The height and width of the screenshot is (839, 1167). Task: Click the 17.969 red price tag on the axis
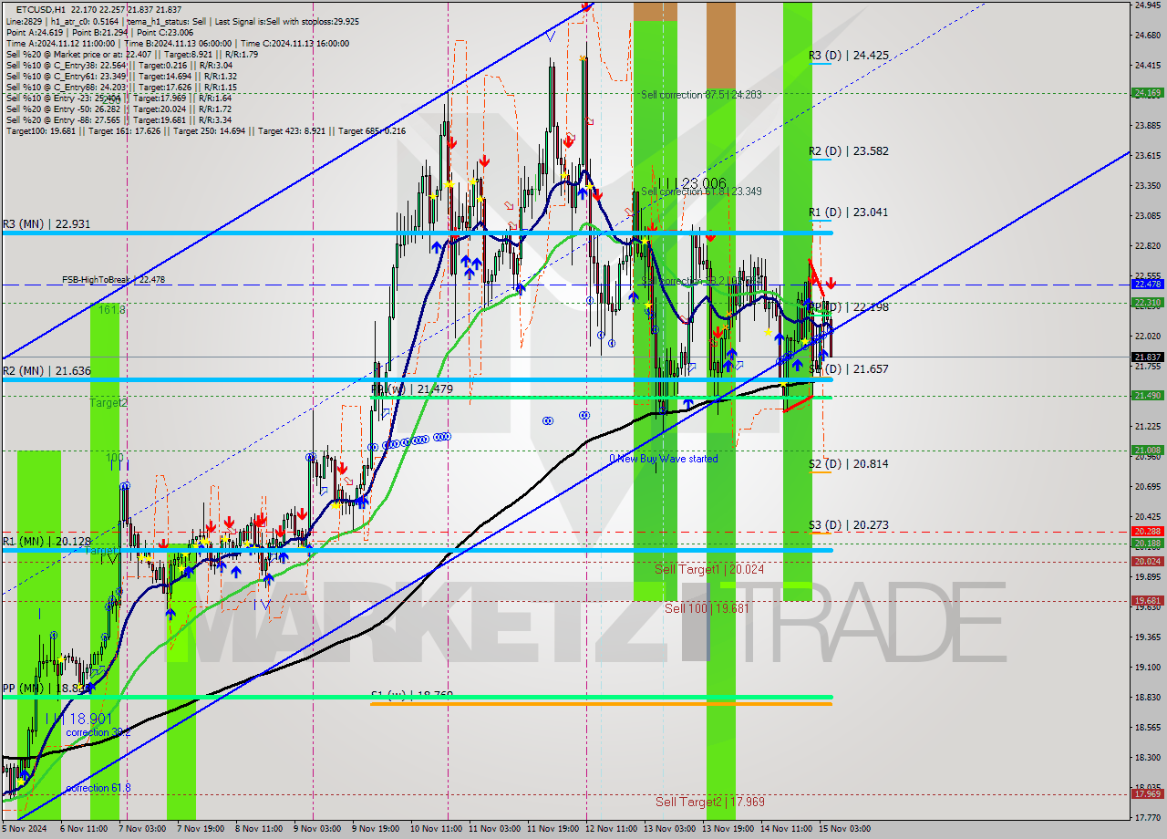tap(1147, 793)
